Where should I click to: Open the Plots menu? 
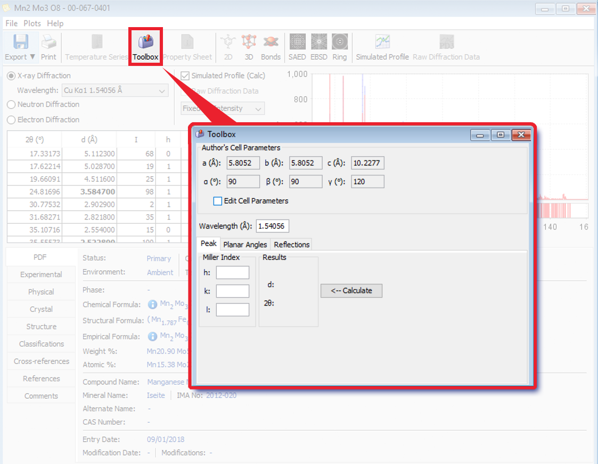pos(32,23)
